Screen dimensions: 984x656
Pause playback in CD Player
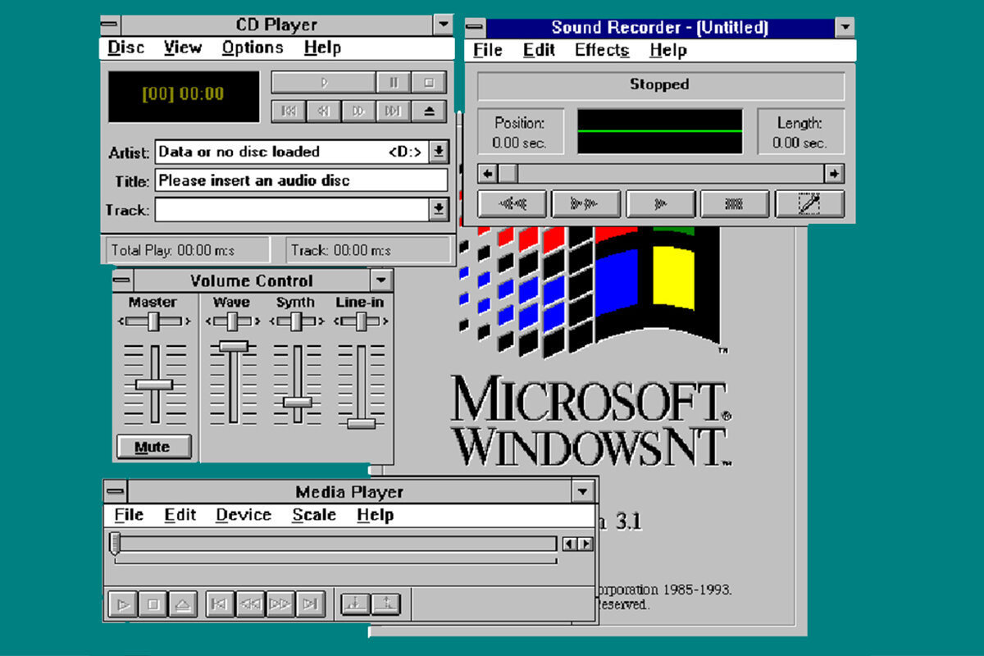point(393,82)
